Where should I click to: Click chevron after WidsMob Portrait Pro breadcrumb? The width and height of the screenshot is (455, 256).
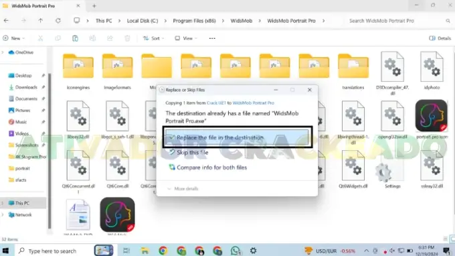coord(324,21)
